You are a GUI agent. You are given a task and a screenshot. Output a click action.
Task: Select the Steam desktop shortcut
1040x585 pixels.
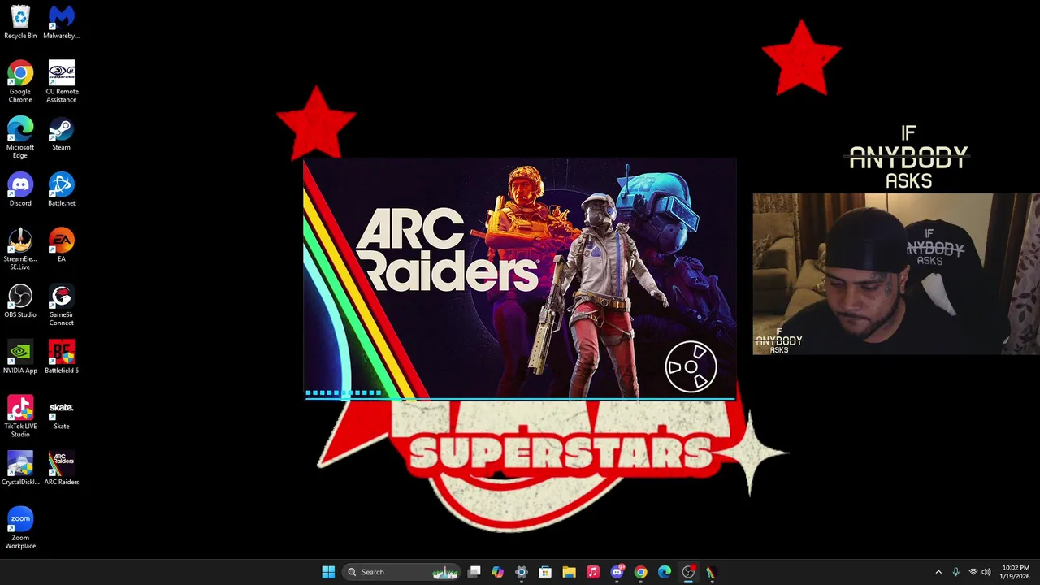[61, 134]
